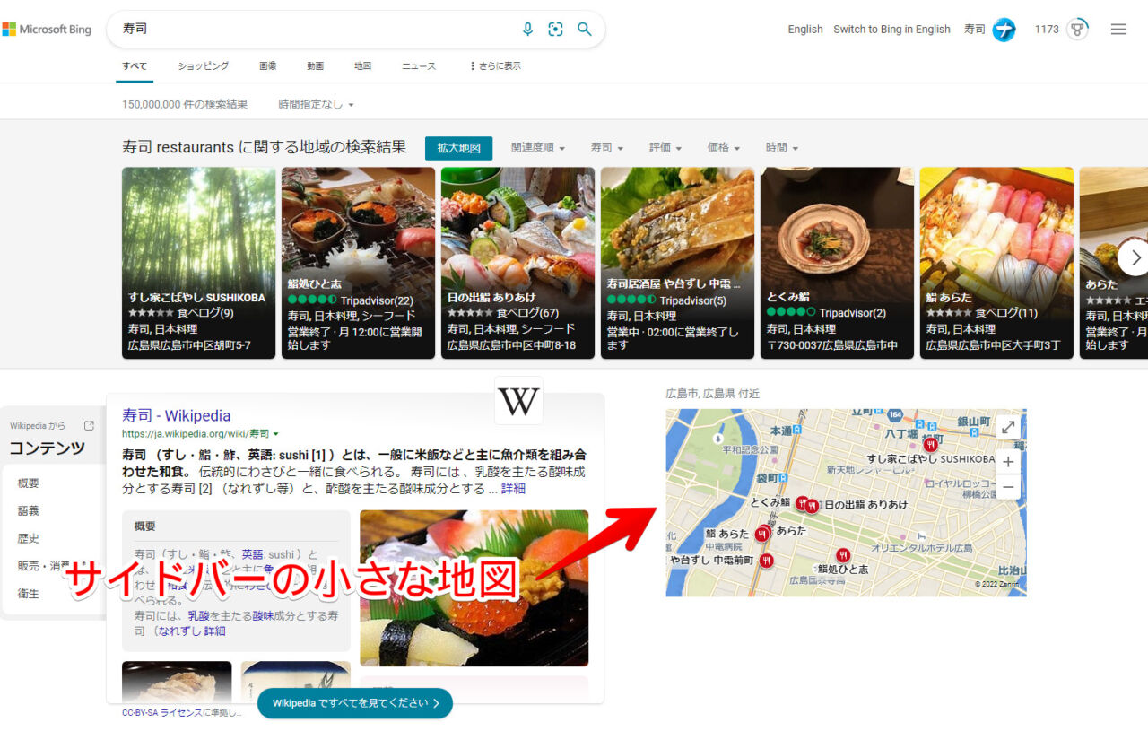Jump to 衛生 in Wikipedia contents
Viewport: 1148px width, 731px height.
tap(29, 594)
